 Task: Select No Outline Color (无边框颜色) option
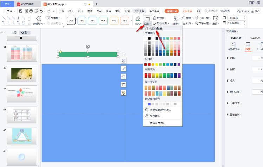(156, 28)
